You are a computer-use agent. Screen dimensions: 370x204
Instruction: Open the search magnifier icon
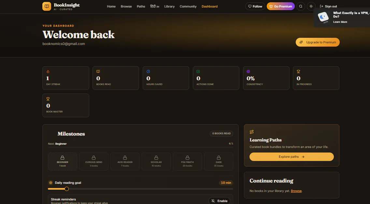[301, 7]
